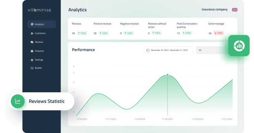Screen dimensions: 254x133
Task: Click the Negative reviews label
Action: coord(130,24)
